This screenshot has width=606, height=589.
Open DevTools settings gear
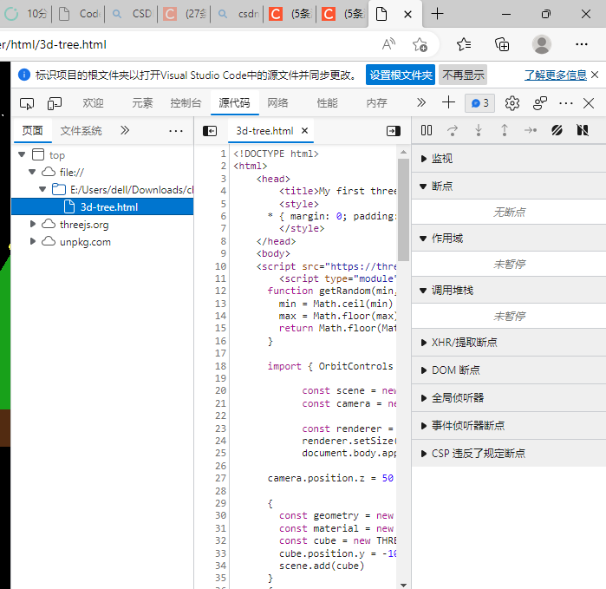point(512,103)
